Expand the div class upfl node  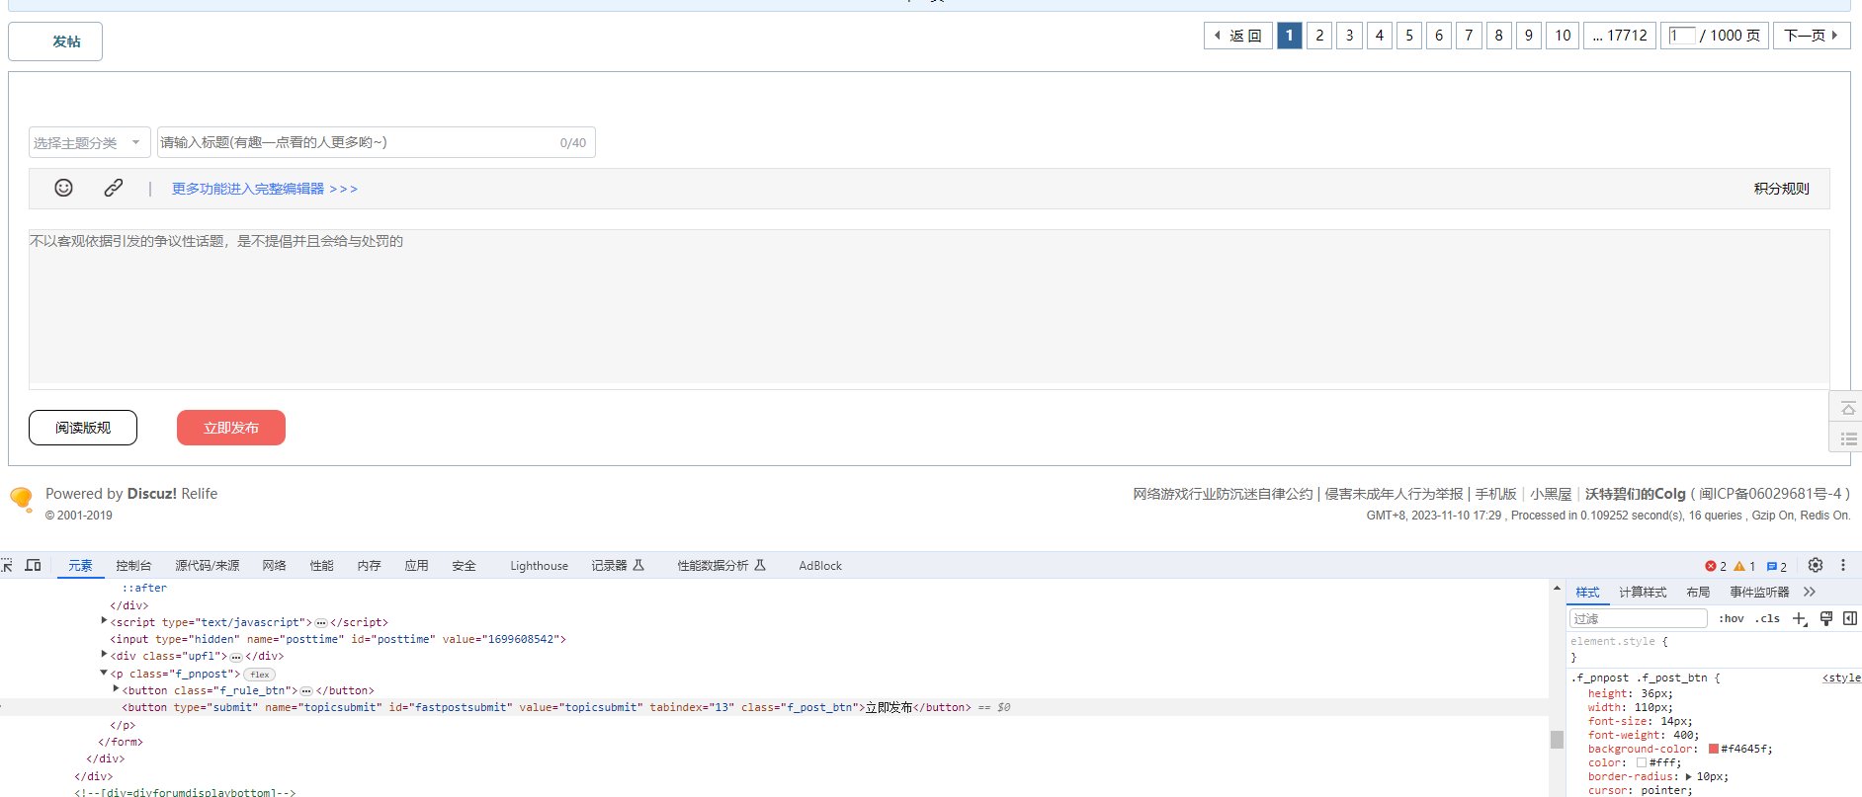point(104,655)
